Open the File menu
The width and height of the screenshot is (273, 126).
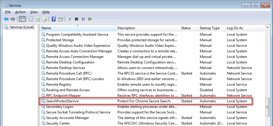point(8,12)
